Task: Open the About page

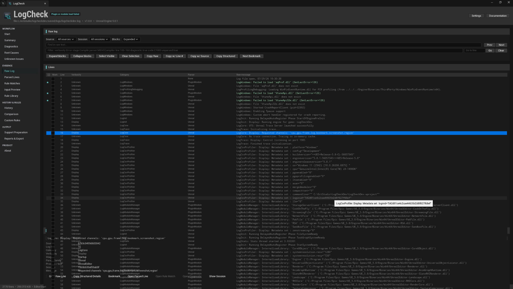Action: 8,151
